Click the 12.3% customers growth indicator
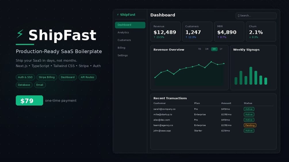The height and width of the screenshot is (162, 289). (191, 37)
